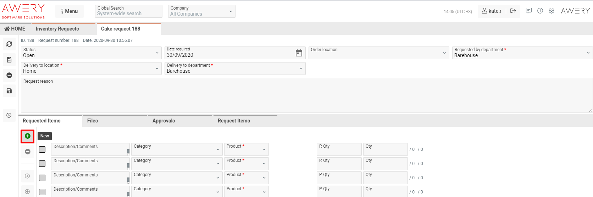The width and height of the screenshot is (593, 197).
Task: Tick the checkbox of the first item row
Action: click(x=42, y=149)
